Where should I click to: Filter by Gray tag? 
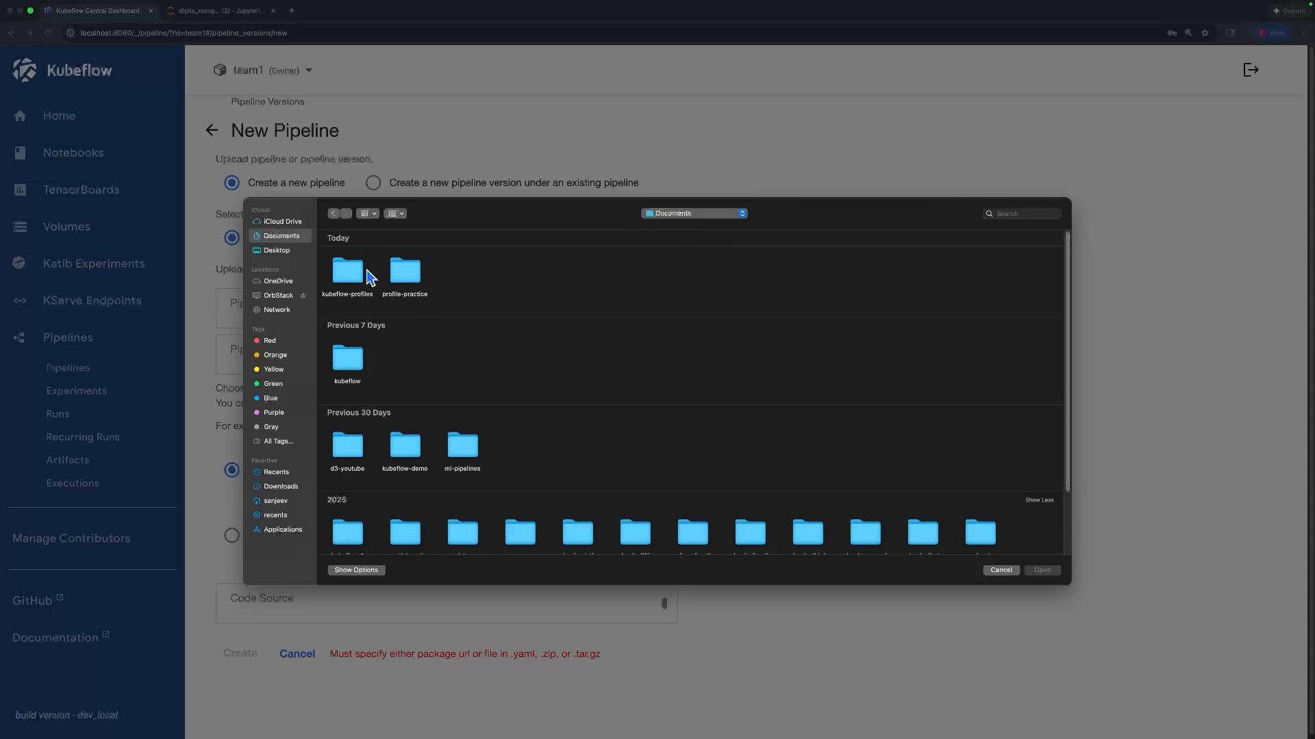pyautogui.click(x=279, y=427)
